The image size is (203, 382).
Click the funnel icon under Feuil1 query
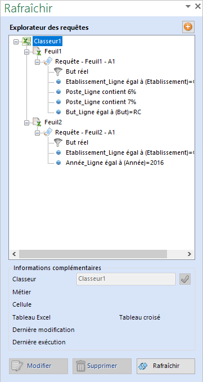tap(58, 71)
